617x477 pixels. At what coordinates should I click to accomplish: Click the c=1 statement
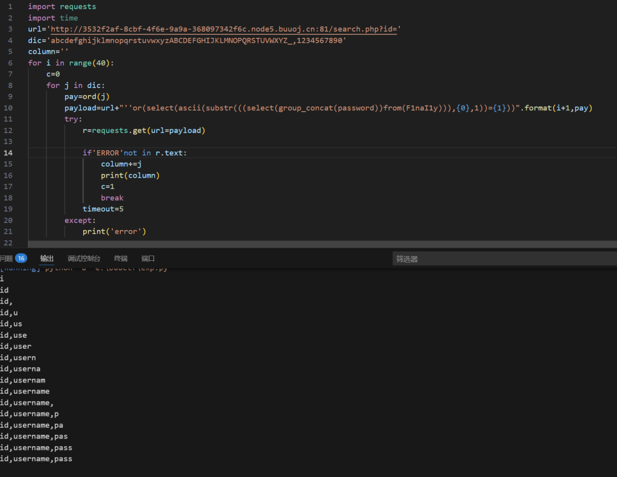(x=107, y=186)
